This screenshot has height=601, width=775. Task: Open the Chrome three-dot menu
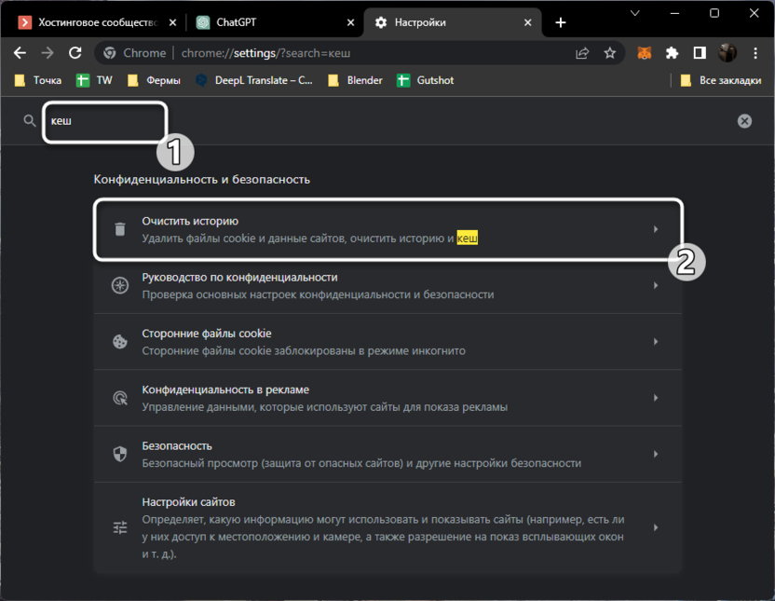[755, 53]
